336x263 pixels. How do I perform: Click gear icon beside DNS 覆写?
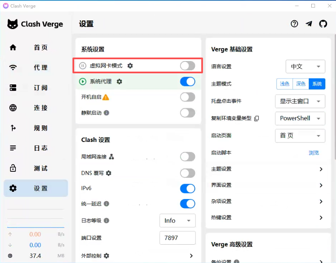point(109,173)
